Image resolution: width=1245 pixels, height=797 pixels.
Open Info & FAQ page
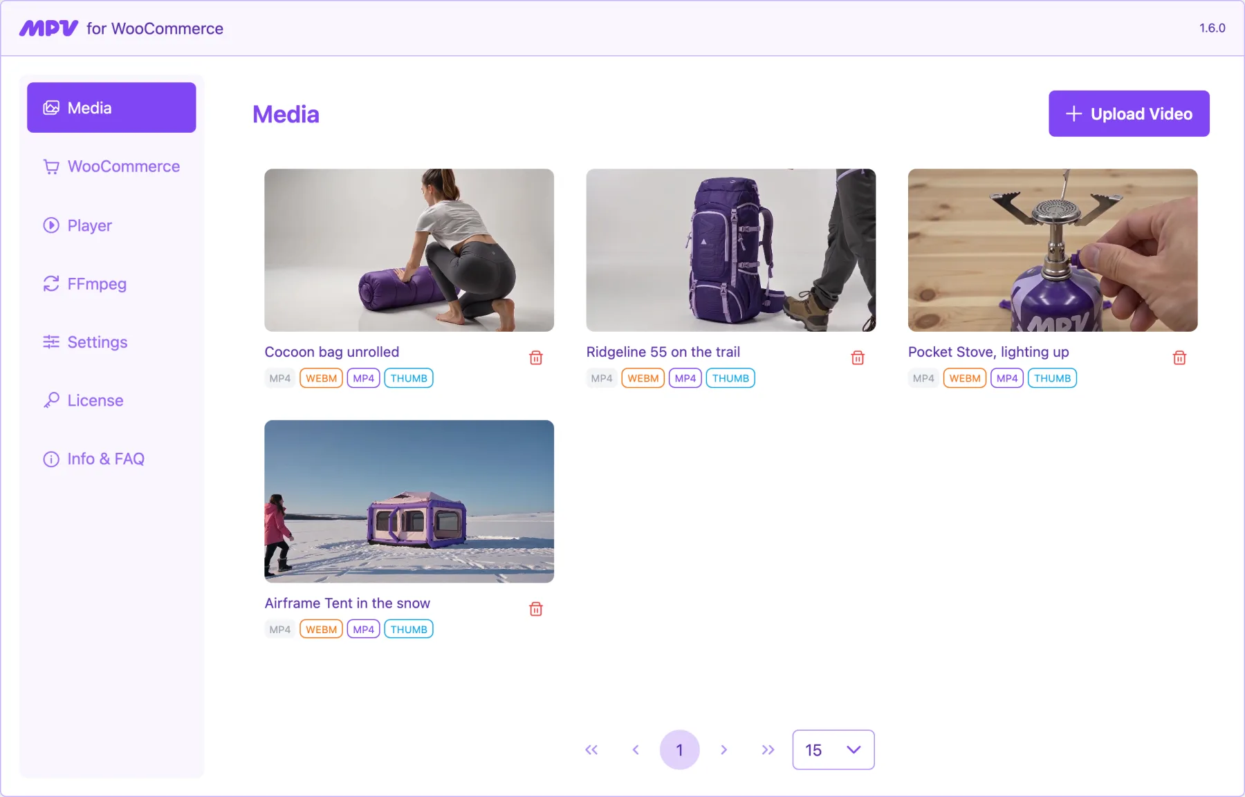tap(111, 459)
